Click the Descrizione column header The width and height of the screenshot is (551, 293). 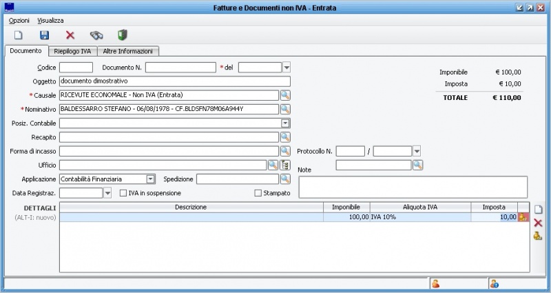[x=191, y=208]
